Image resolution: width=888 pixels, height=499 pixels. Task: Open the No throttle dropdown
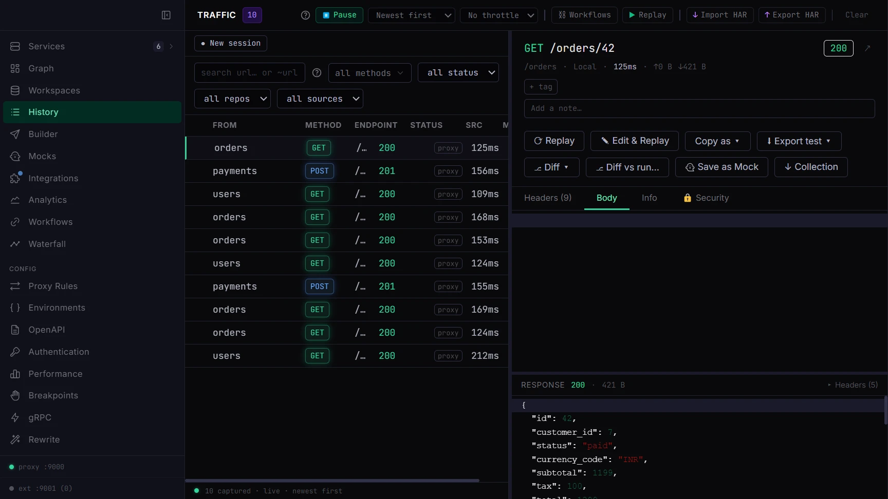tap(499, 15)
